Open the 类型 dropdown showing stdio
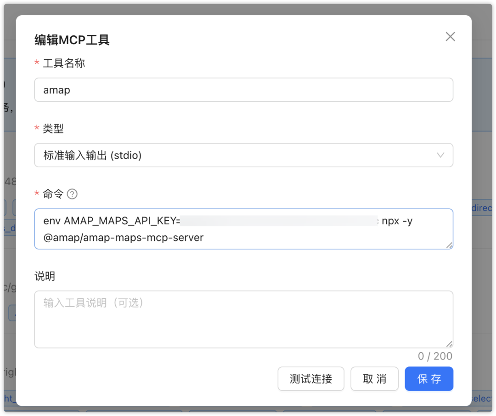The width and height of the screenshot is (496, 416). pyautogui.click(x=243, y=155)
